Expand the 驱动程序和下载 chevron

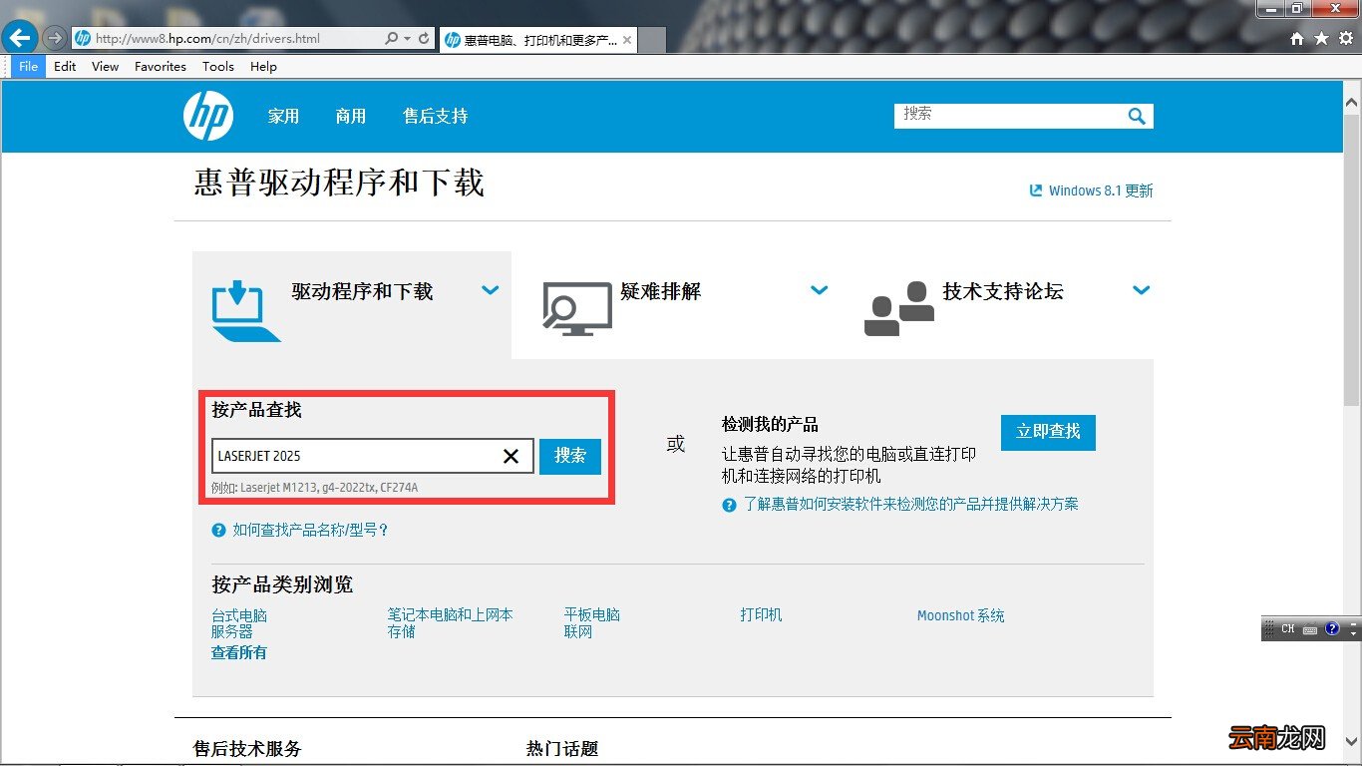point(490,290)
